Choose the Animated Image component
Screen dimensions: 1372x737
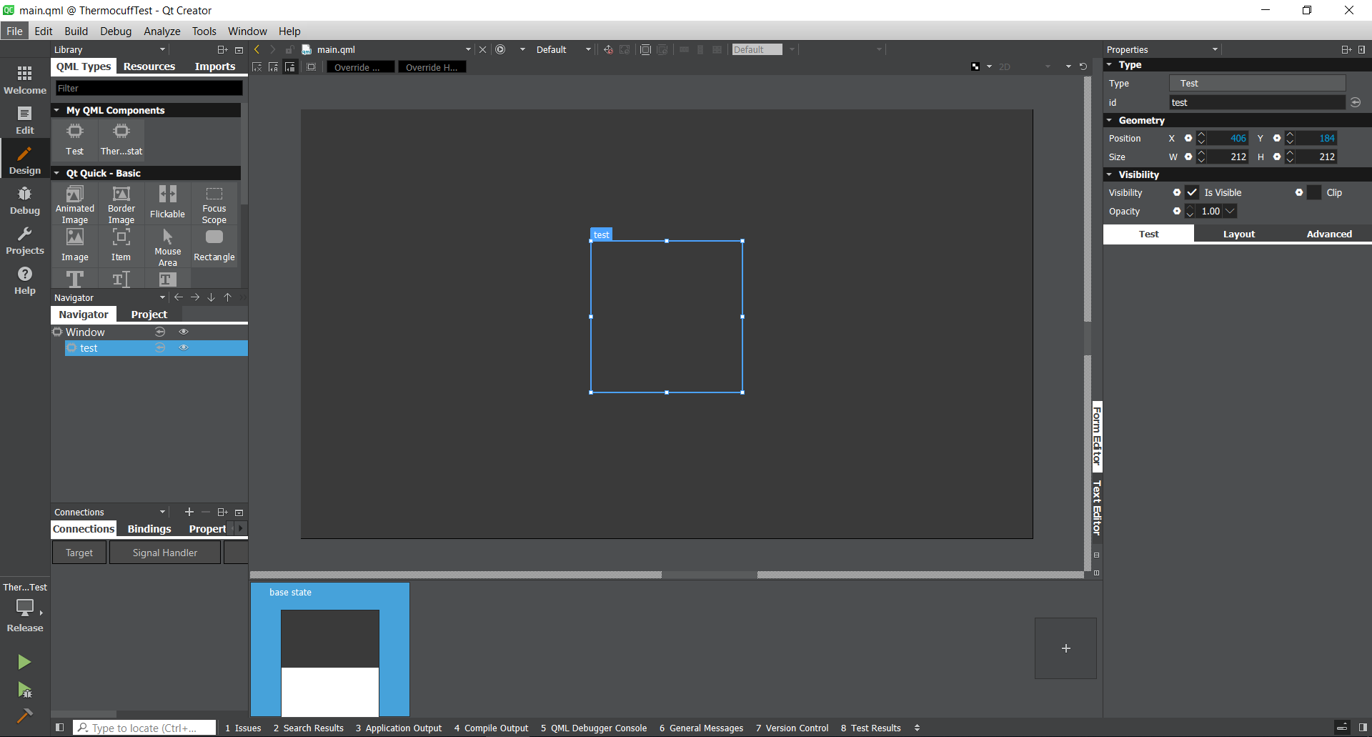75,204
